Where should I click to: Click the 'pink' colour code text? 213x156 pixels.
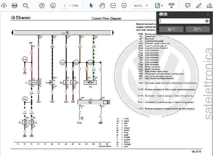tap(126, 147)
